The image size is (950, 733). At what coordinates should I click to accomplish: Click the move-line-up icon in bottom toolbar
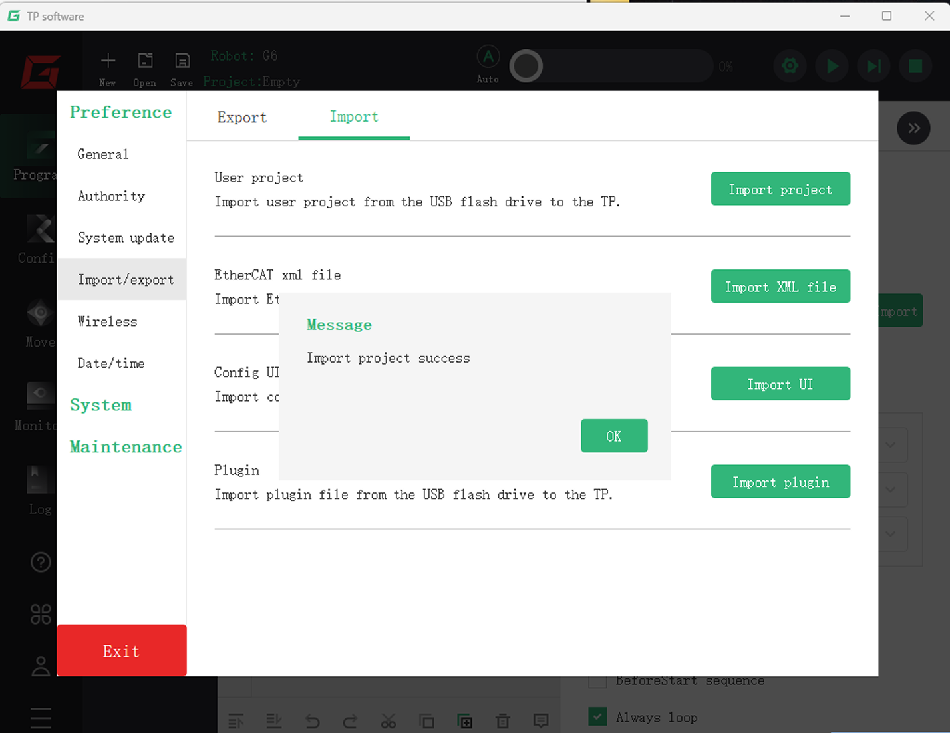point(236,721)
